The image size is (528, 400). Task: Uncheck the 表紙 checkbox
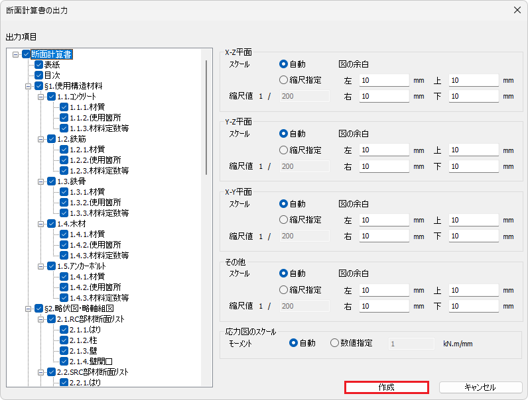pos(38,65)
